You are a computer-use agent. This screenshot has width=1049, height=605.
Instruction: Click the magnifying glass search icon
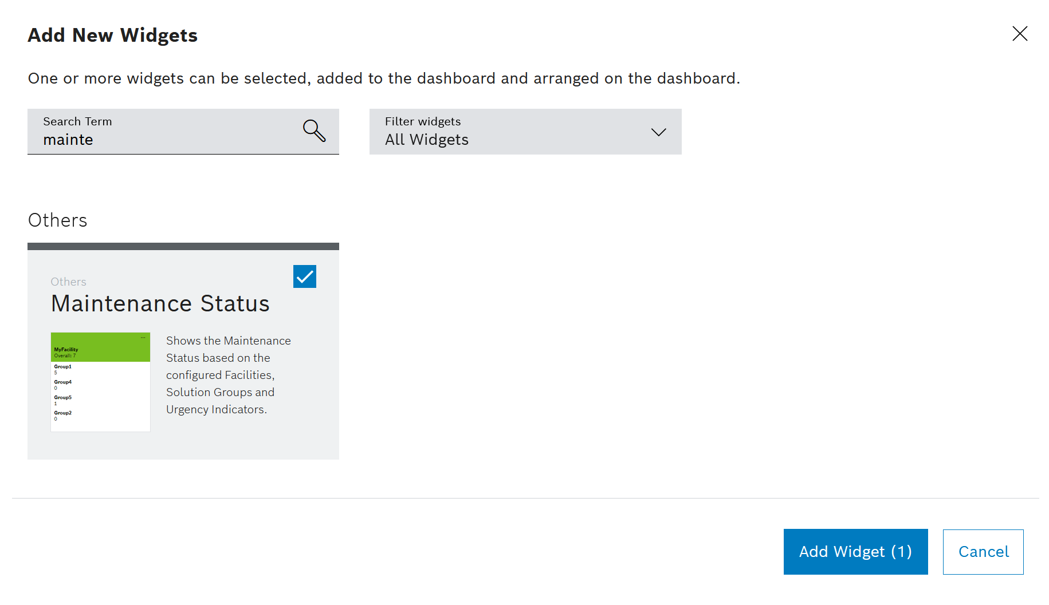pyautogui.click(x=314, y=131)
